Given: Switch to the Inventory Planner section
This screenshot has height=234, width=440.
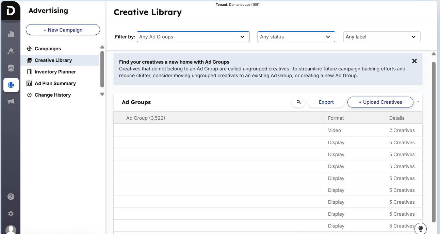Looking at the screenshot, I should tap(54, 72).
